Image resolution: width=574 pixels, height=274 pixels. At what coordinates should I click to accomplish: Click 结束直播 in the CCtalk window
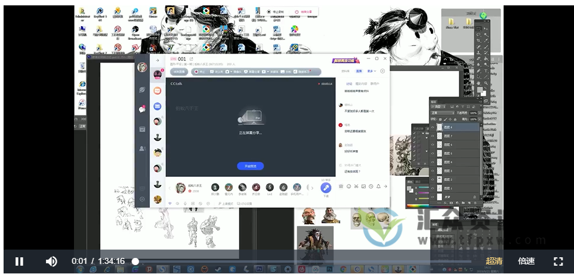point(179,71)
